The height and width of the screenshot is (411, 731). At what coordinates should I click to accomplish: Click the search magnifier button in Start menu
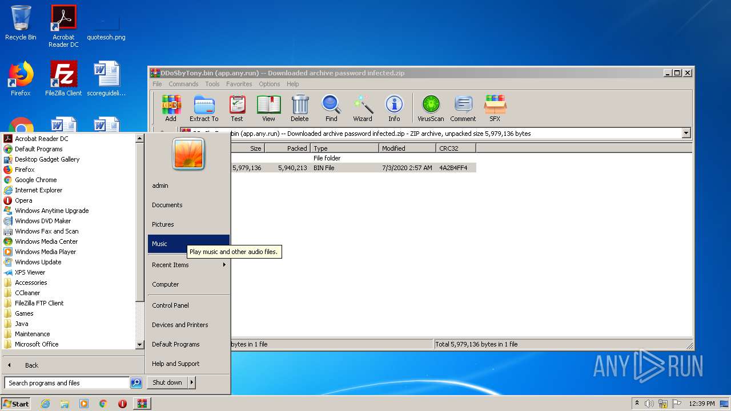(x=136, y=383)
